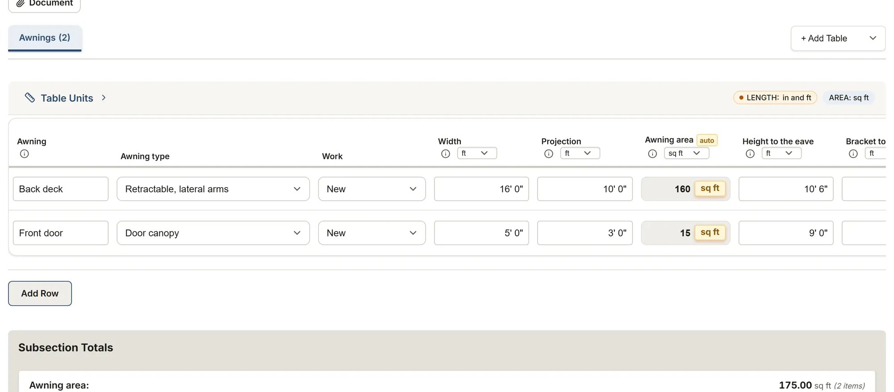The width and height of the screenshot is (894, 392).
Task: Open the Width column info icon
Action: (446, 154)
